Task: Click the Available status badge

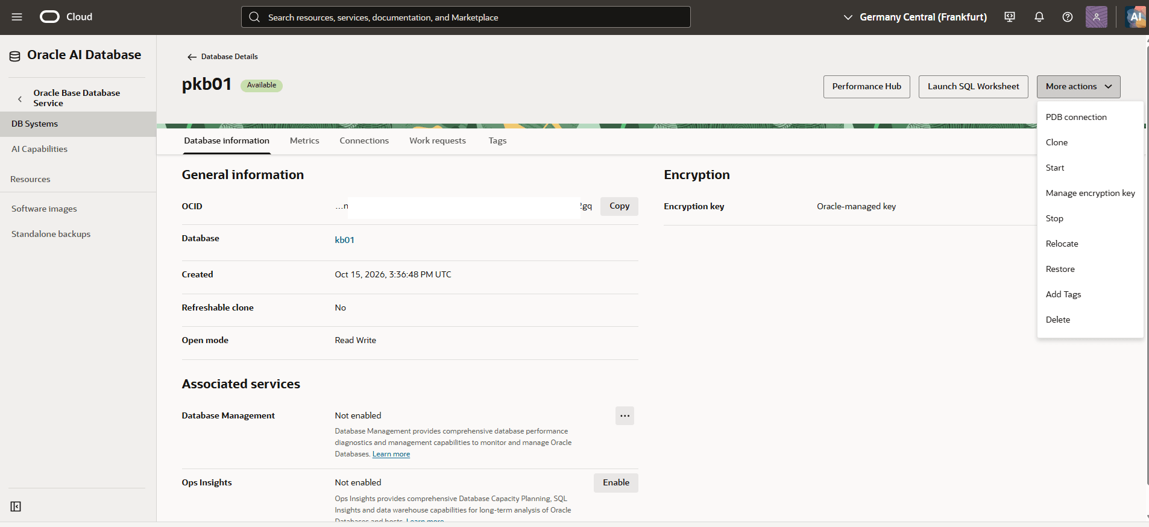Action: tap(262, 86)
